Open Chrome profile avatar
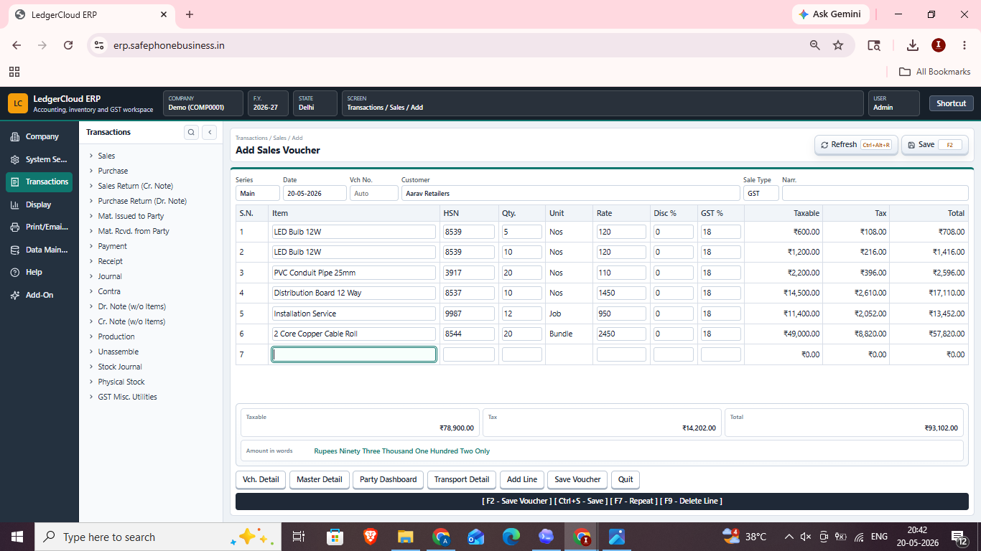 939,45
